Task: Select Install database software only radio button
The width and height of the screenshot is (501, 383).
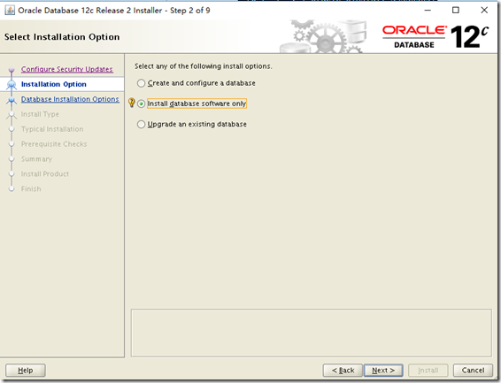Action: pos(141,103)
